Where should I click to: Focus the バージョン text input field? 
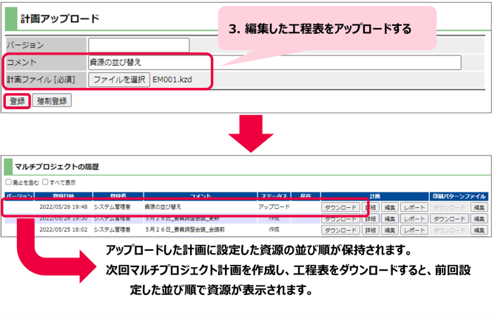[138, 46]
